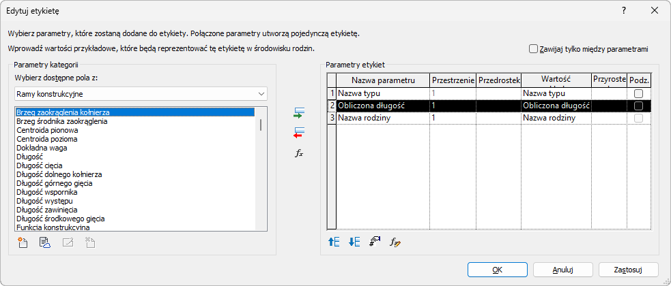Click Przestrzenie cell of Nazwa rodziny row

(453, 118)
